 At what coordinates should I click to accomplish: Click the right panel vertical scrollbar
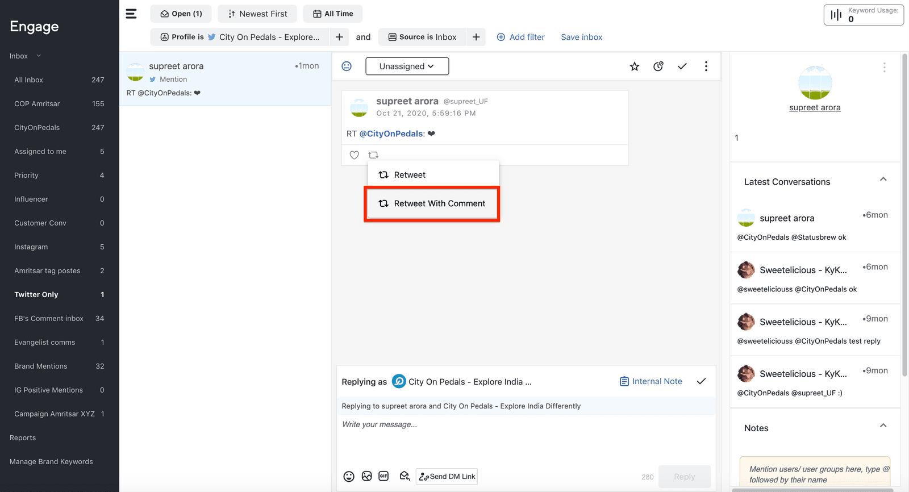tap(904, 216)
